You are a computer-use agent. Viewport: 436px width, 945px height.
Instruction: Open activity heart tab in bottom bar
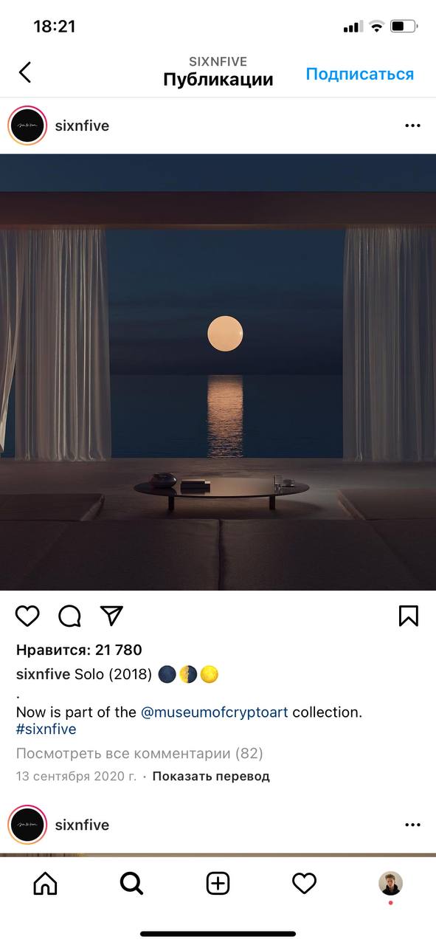tap(304, 883)
